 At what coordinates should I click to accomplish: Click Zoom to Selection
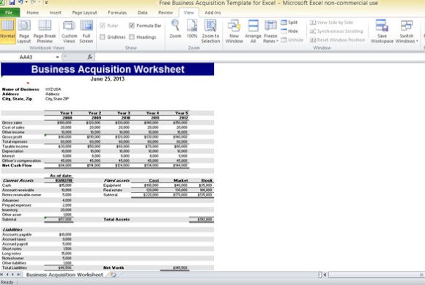(210, 31)
